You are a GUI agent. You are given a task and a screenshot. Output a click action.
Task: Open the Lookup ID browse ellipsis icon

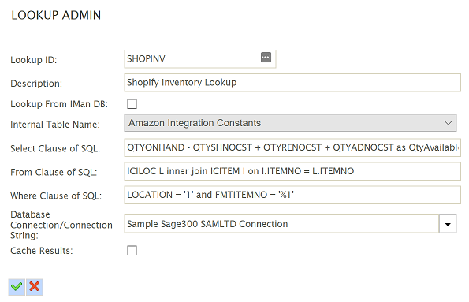(266, 58)
